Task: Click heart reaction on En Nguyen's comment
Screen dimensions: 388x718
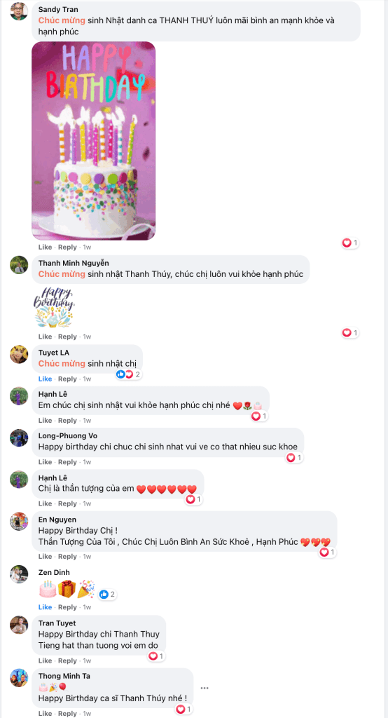Action: (327, 553)
